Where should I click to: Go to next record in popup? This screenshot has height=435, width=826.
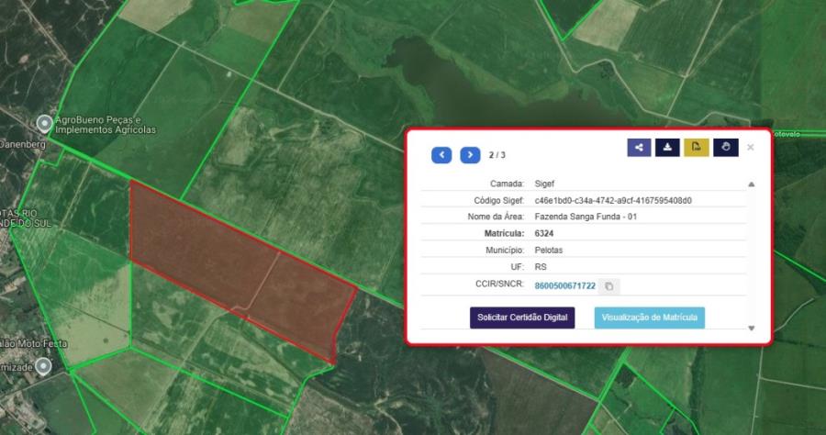[470, 155]
